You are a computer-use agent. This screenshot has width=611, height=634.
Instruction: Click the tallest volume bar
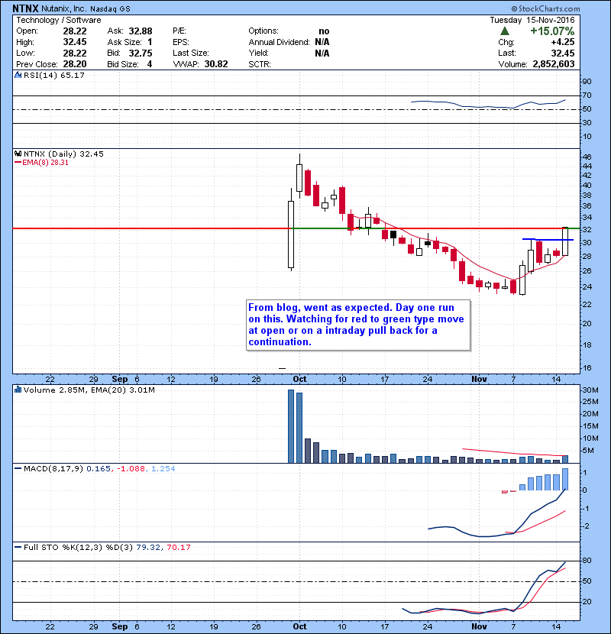(x=291, y=426)
